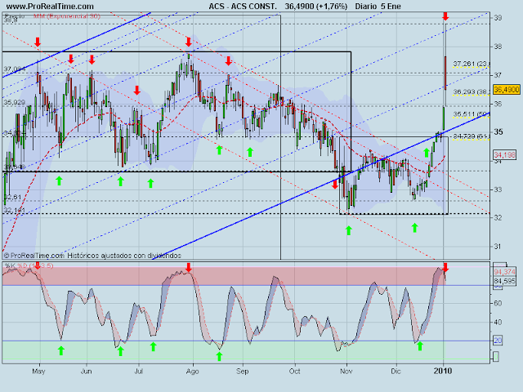Click the %K %D stochastic indicator label
The height and width of the screenshot is (392, 523).
pyautogui.click(x=29, y=265)
